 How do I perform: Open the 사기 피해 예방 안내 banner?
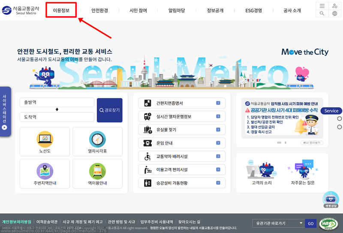click(x=282, y=118)
